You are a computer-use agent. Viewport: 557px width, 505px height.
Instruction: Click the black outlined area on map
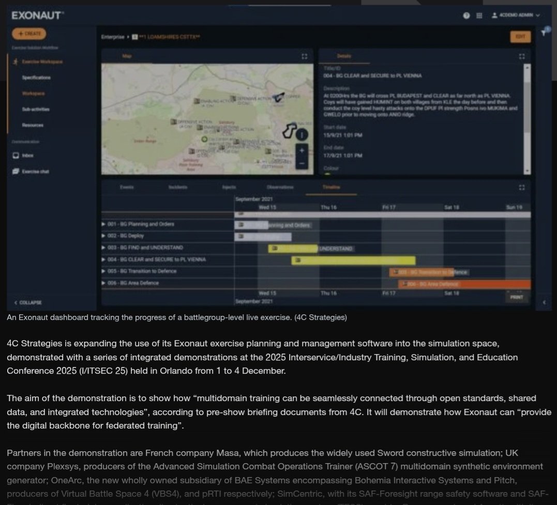pos(290,131)
